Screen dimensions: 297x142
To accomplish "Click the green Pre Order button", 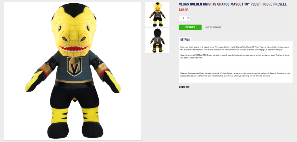I will 190,27.
